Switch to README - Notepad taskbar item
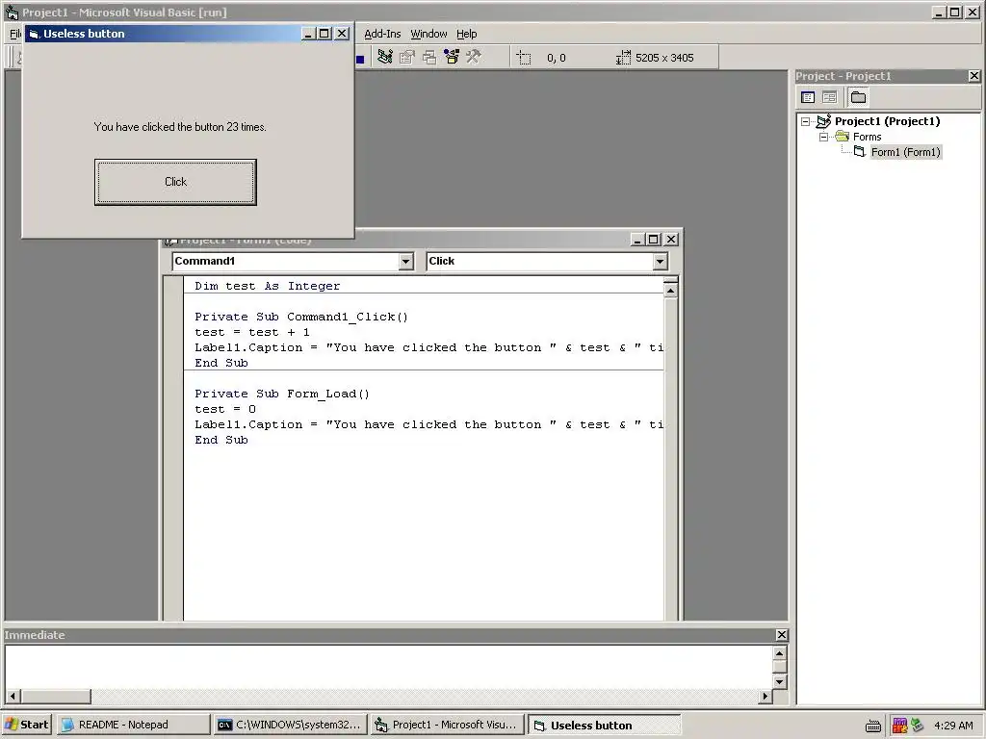This screenshot has width=986, height=739. (x=132, y=725)
